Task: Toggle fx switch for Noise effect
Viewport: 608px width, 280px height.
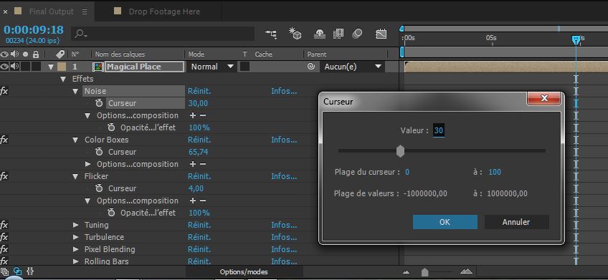Action: point(4,91)
